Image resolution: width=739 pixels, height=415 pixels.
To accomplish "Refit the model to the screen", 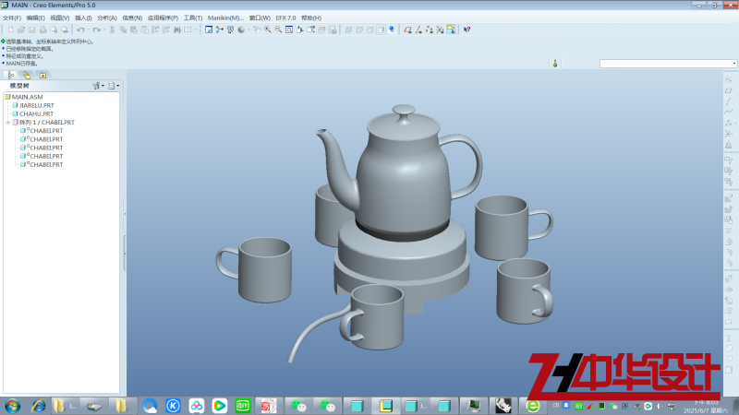I will (289, 30).
